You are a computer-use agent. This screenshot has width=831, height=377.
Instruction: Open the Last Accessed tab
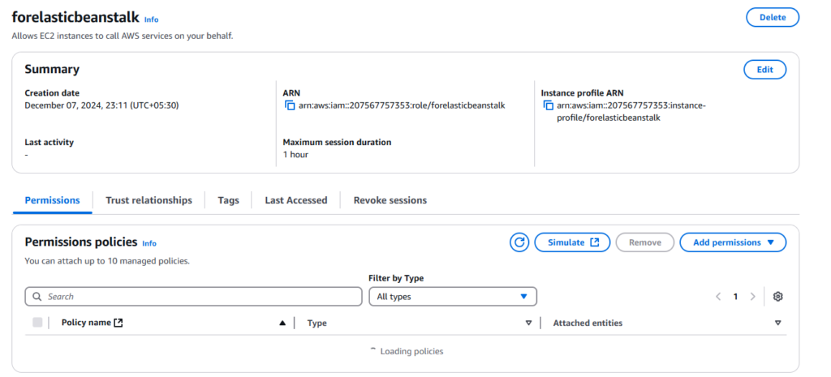click(295, 200)
